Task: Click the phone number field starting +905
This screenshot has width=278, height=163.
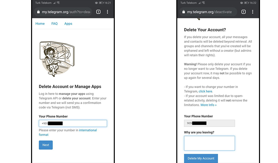Action: pos(73,123)
